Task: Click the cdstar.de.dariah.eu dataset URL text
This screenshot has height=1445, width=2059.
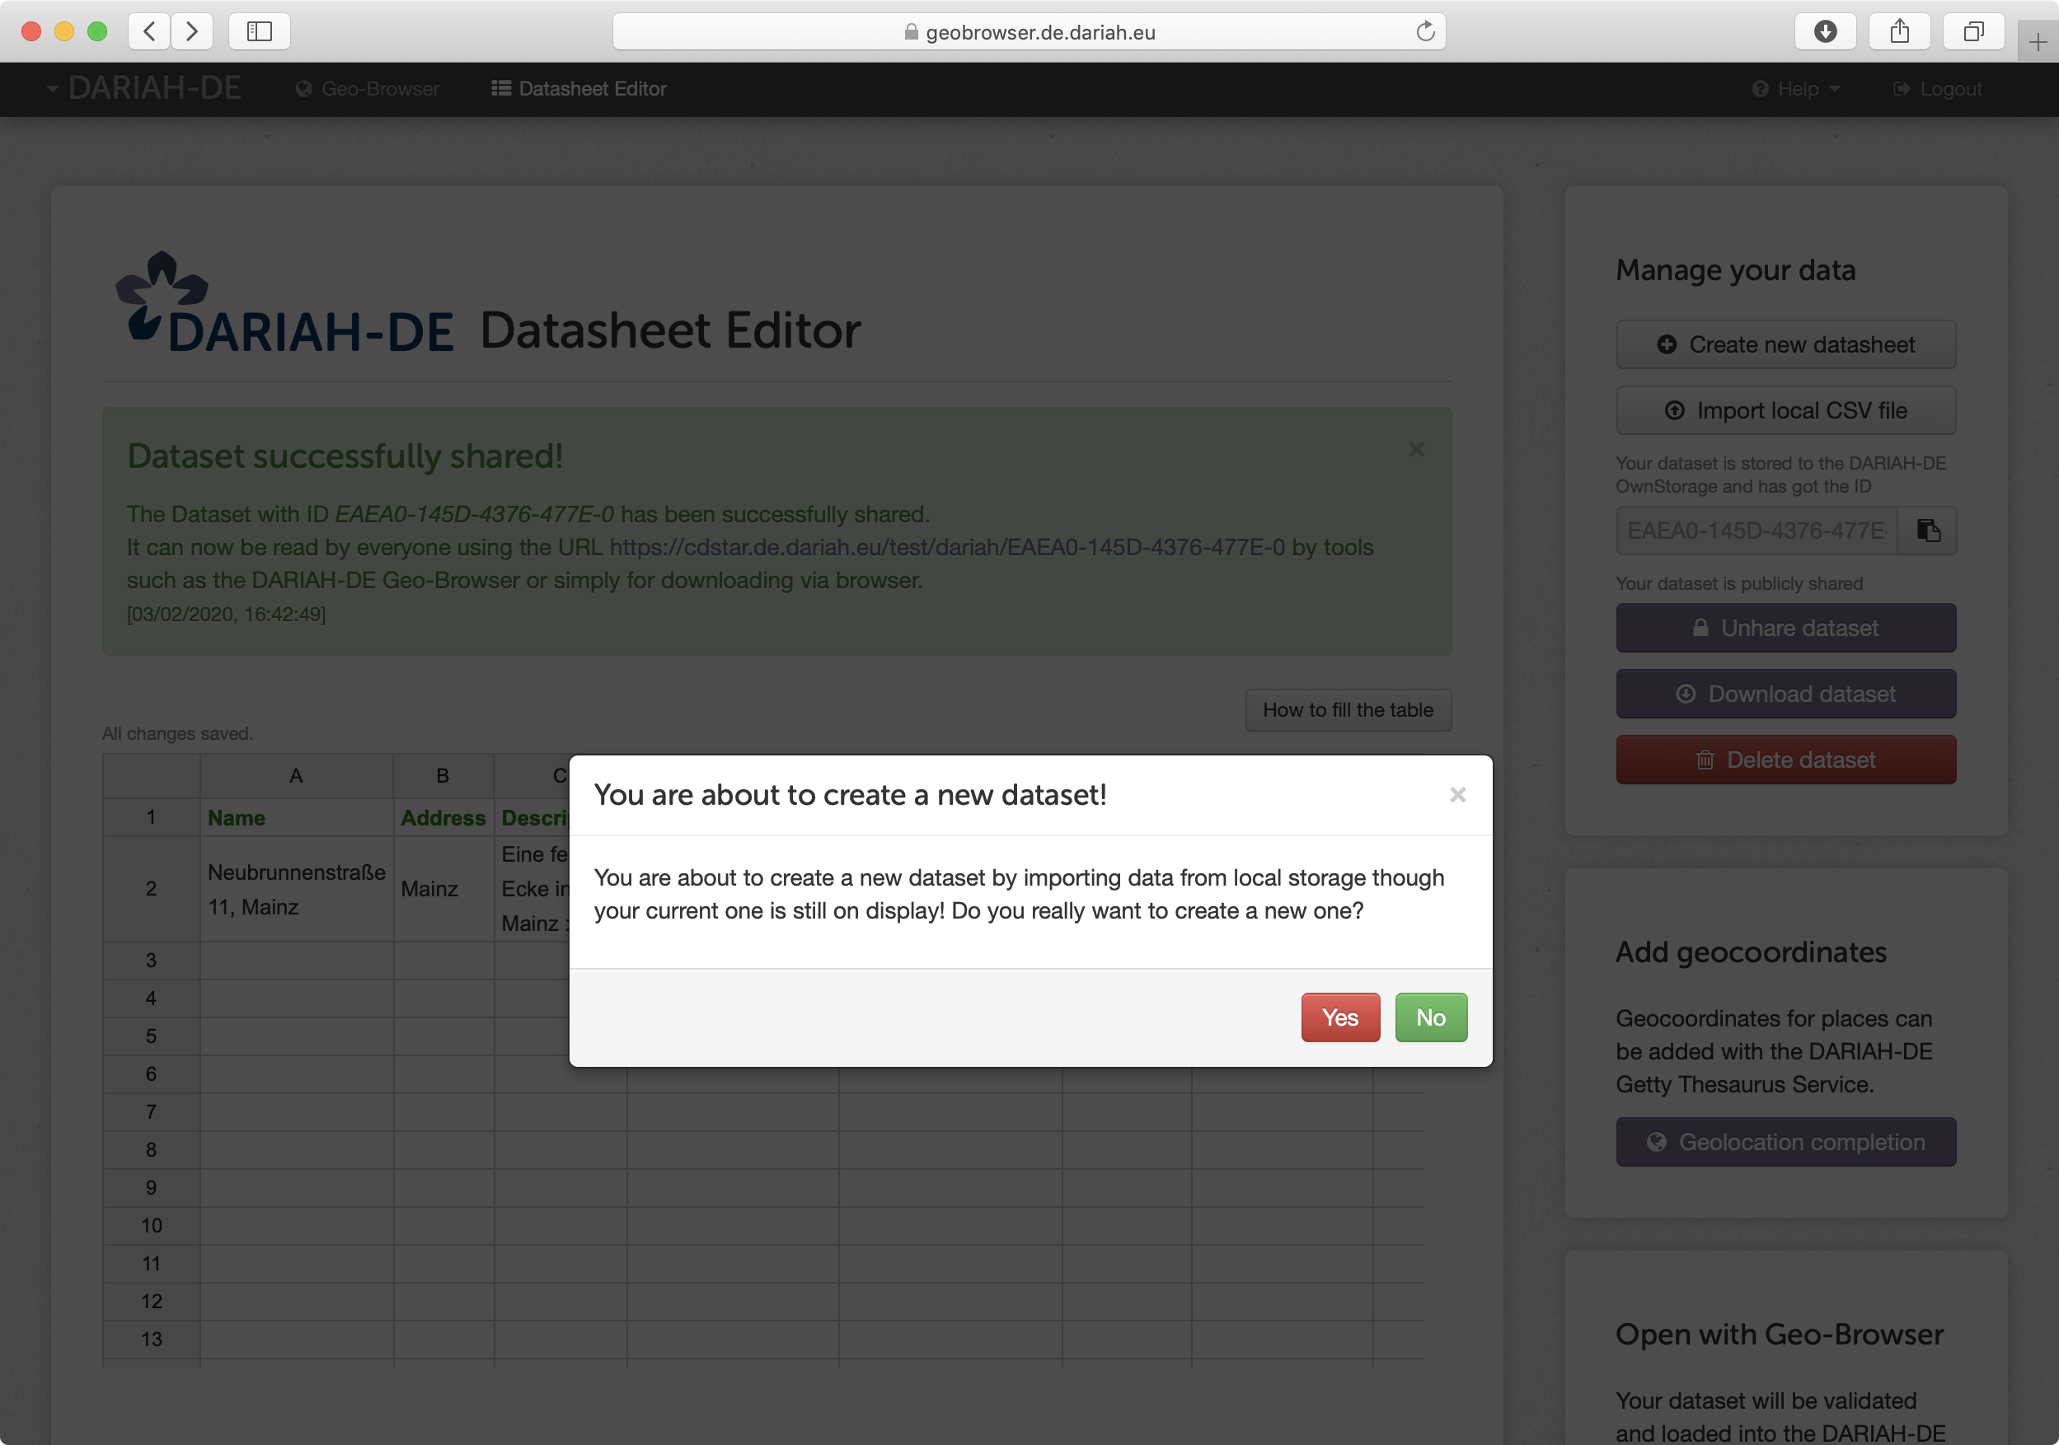Action: coord(947,547)
